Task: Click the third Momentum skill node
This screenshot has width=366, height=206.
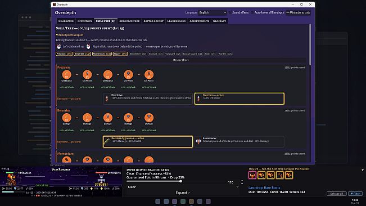Action: (x=107, y=160)
